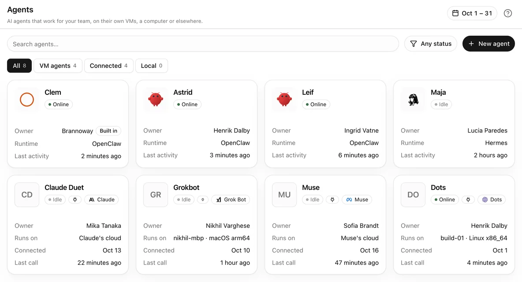Click 'Claude's cloud' runs-on value

[x=100, y=238]
